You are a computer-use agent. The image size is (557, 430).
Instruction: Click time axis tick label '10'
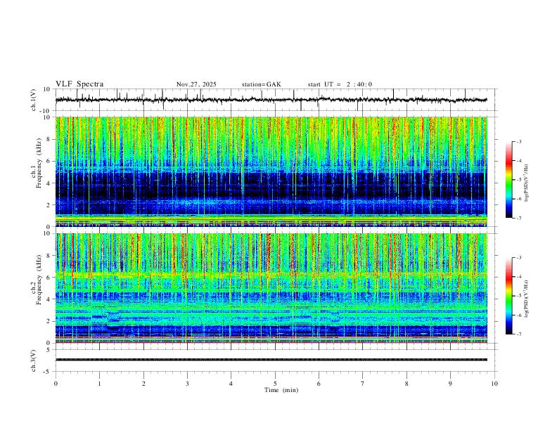(x=494, y=384)
